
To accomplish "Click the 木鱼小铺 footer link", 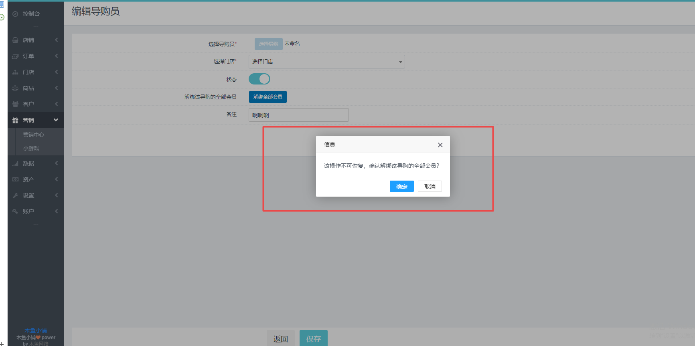I will click(x=36, y=330).
